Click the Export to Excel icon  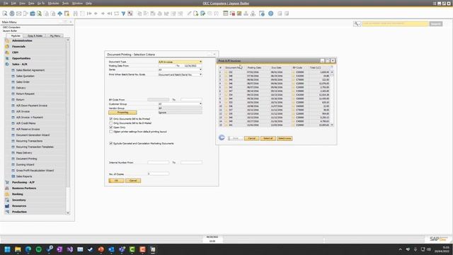(39, 13)
